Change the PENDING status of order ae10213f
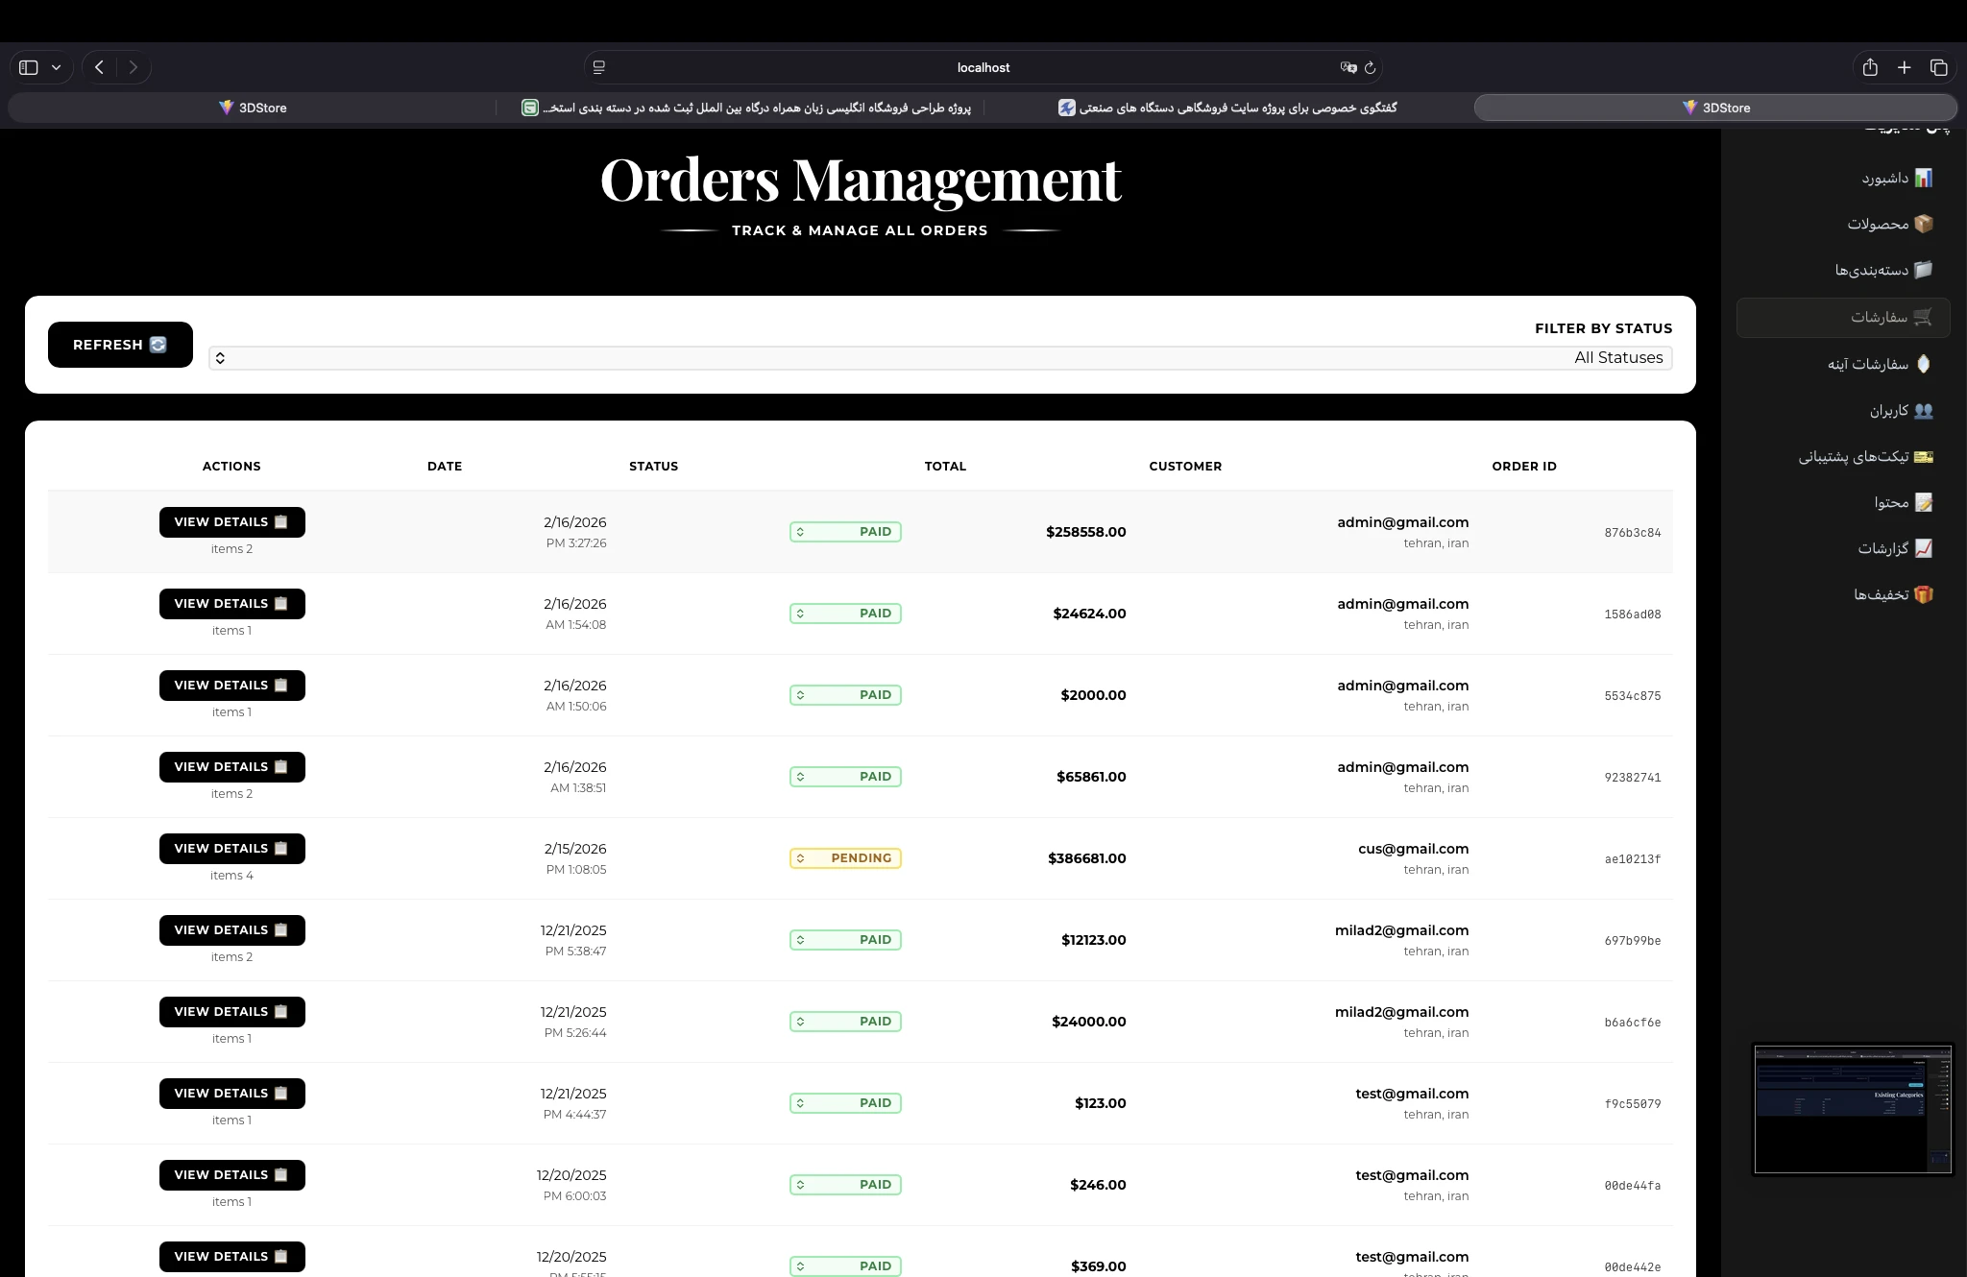 tap(845, 858)
